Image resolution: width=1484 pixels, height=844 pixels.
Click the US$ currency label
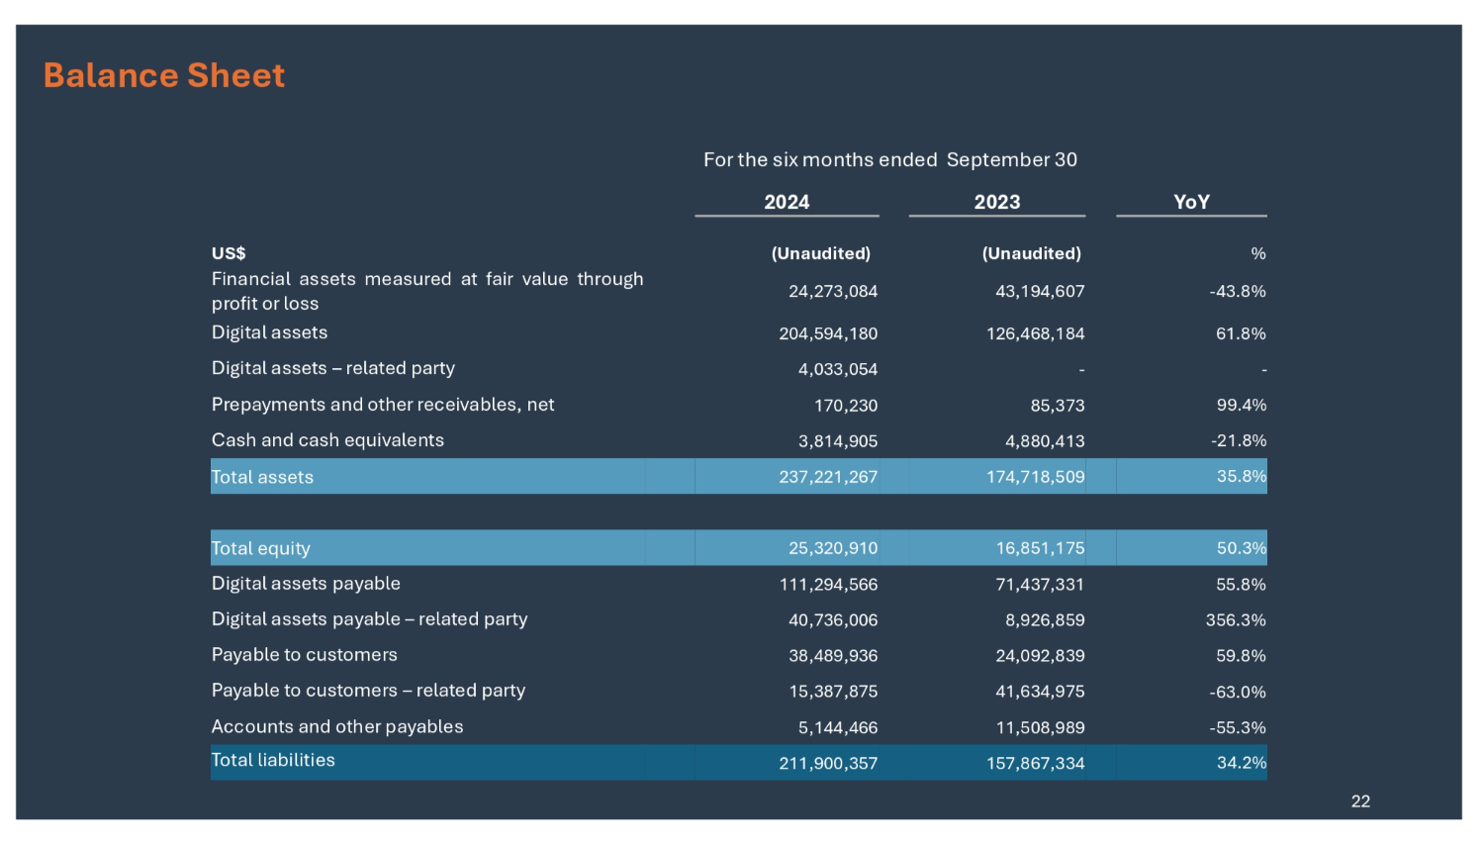(x=229, y=253)
